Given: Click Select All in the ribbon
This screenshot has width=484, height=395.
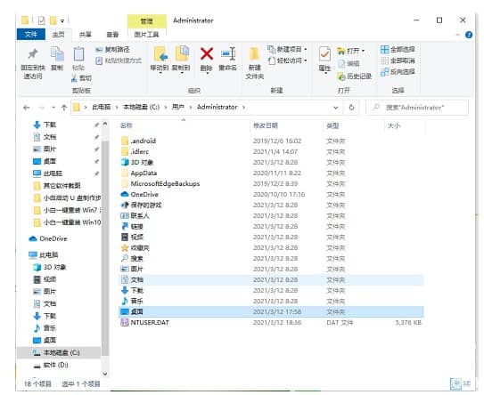Looking at the screenshot, I should tap(398, 49).
